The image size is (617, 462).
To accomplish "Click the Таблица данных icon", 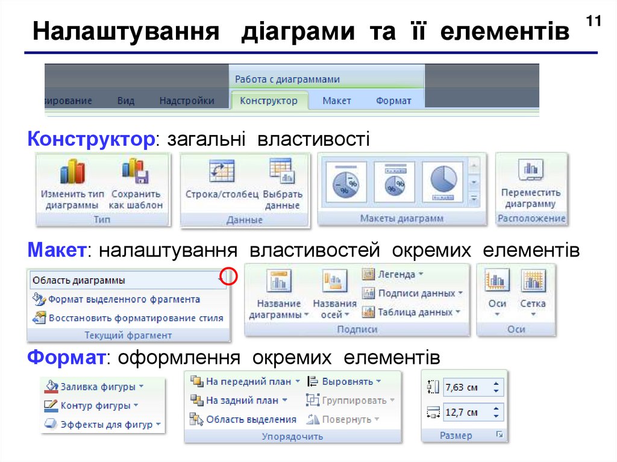I will (368, 311).
